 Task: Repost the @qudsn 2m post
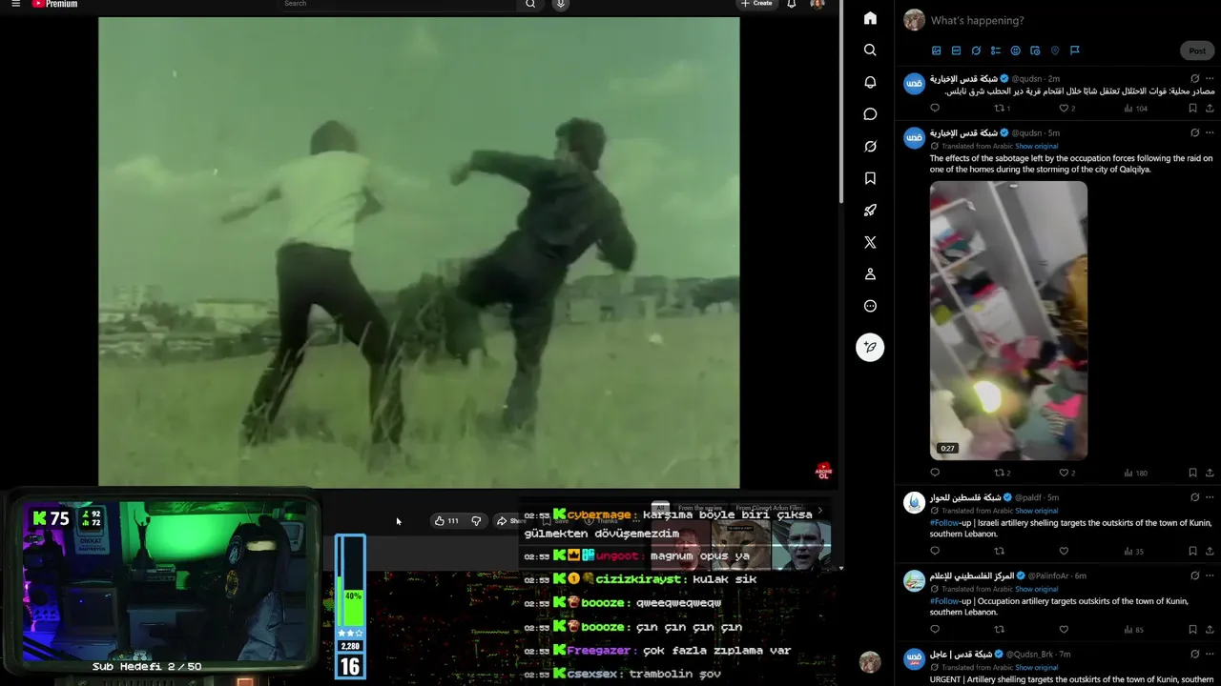pyautogui.click(x=1001, y=109)
